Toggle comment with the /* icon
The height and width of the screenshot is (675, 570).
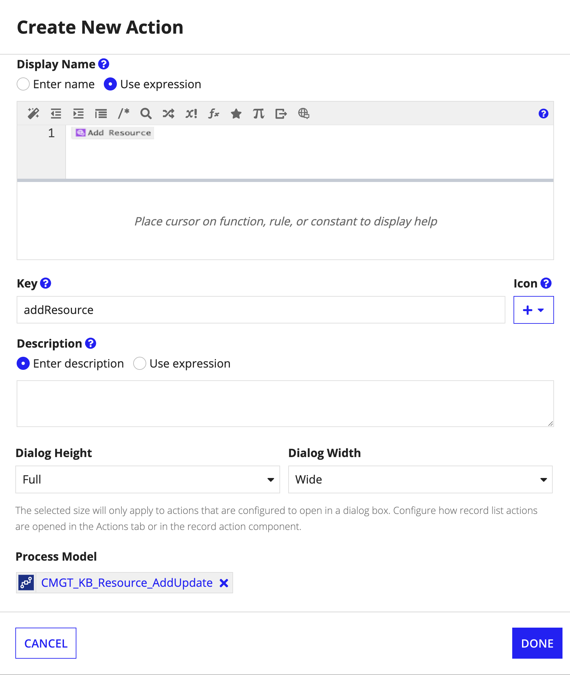tap(123, 113)
